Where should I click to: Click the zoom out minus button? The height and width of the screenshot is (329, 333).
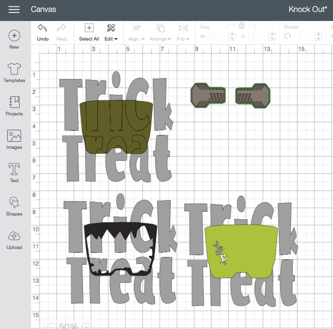click(52, 326)
